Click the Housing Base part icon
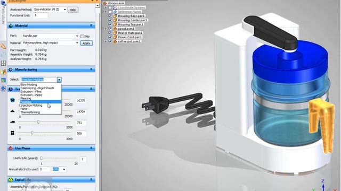 tap(115, 16)
